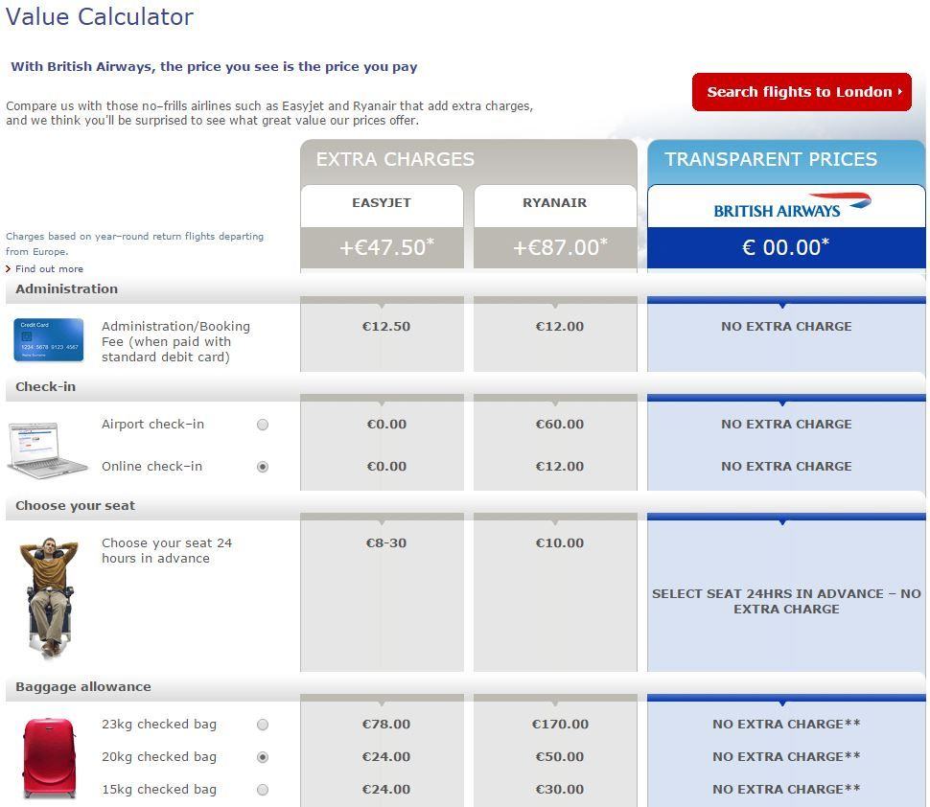Click the British Airways logo
The image size is (930, 807).
(785, 207)
